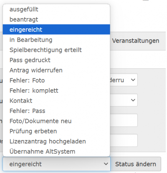Select 'Übernahme AltSystem' option

pyautogui.click(x=56, y=151)
